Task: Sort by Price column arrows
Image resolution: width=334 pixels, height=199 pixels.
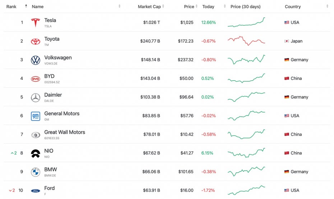Action: pyautogui.click(x=196, y=6)
